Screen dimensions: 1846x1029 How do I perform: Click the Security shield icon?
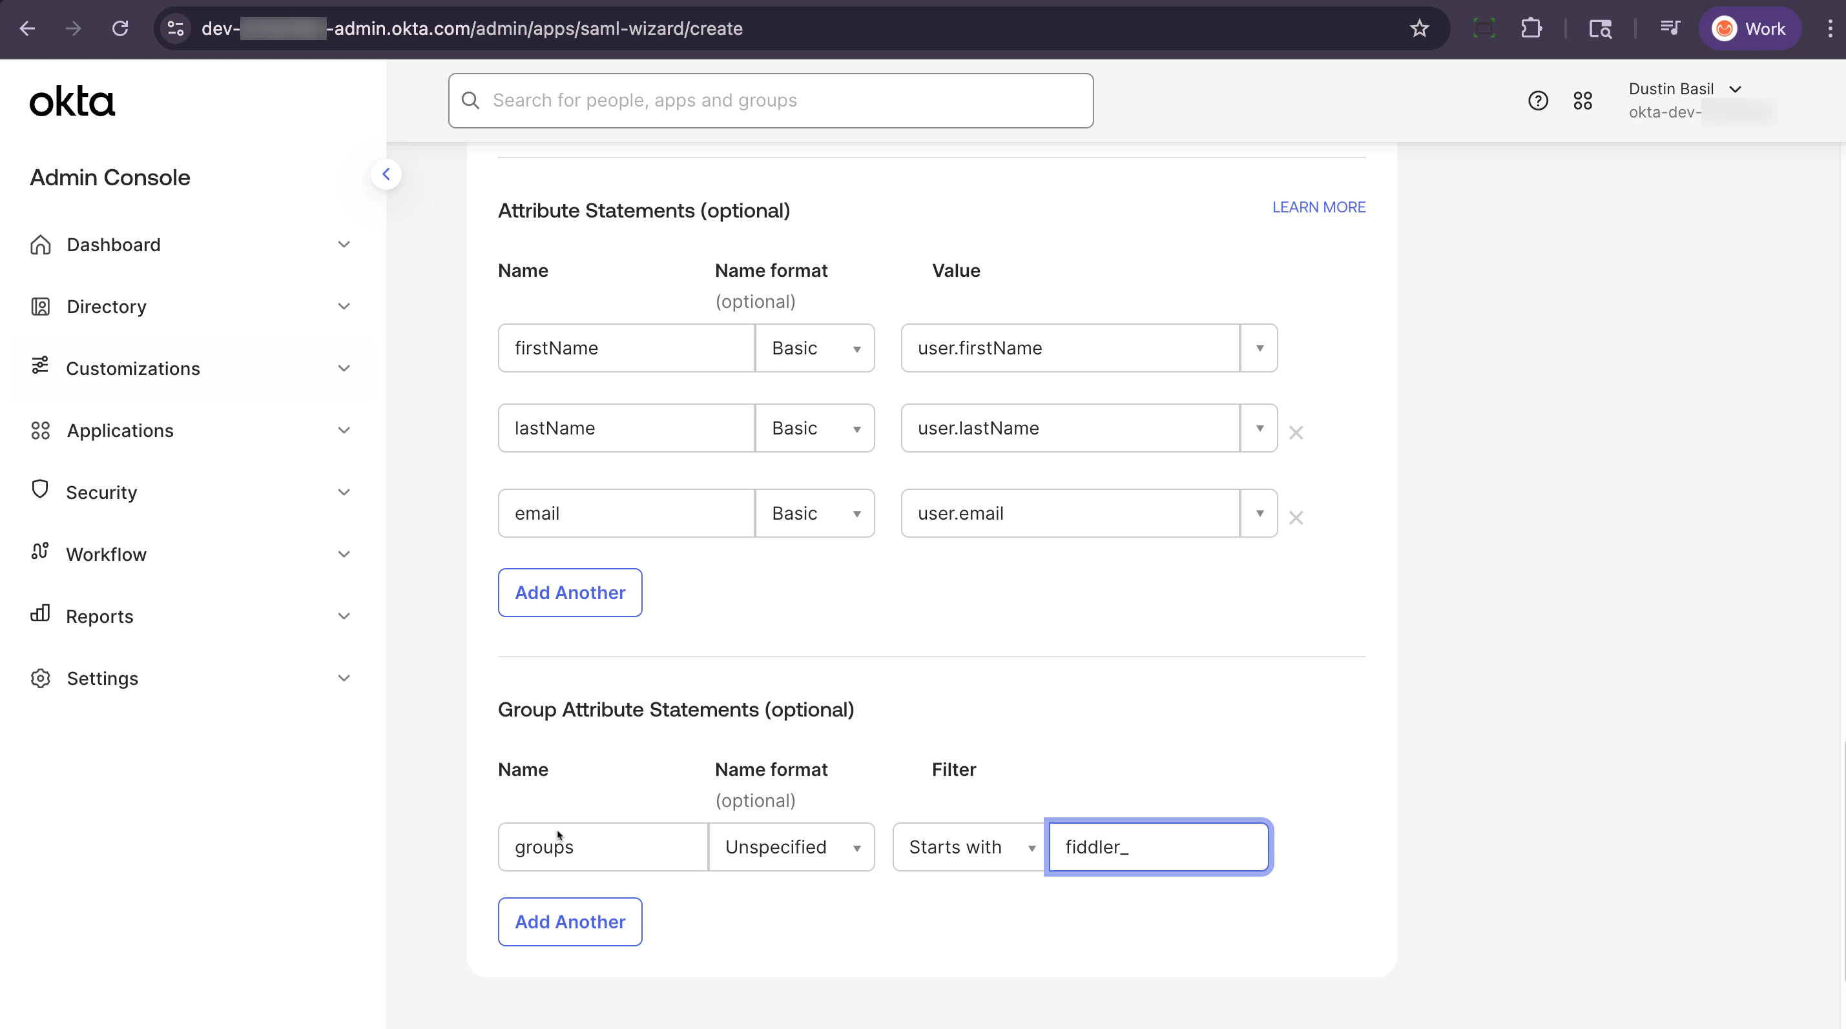coord(40,489)
